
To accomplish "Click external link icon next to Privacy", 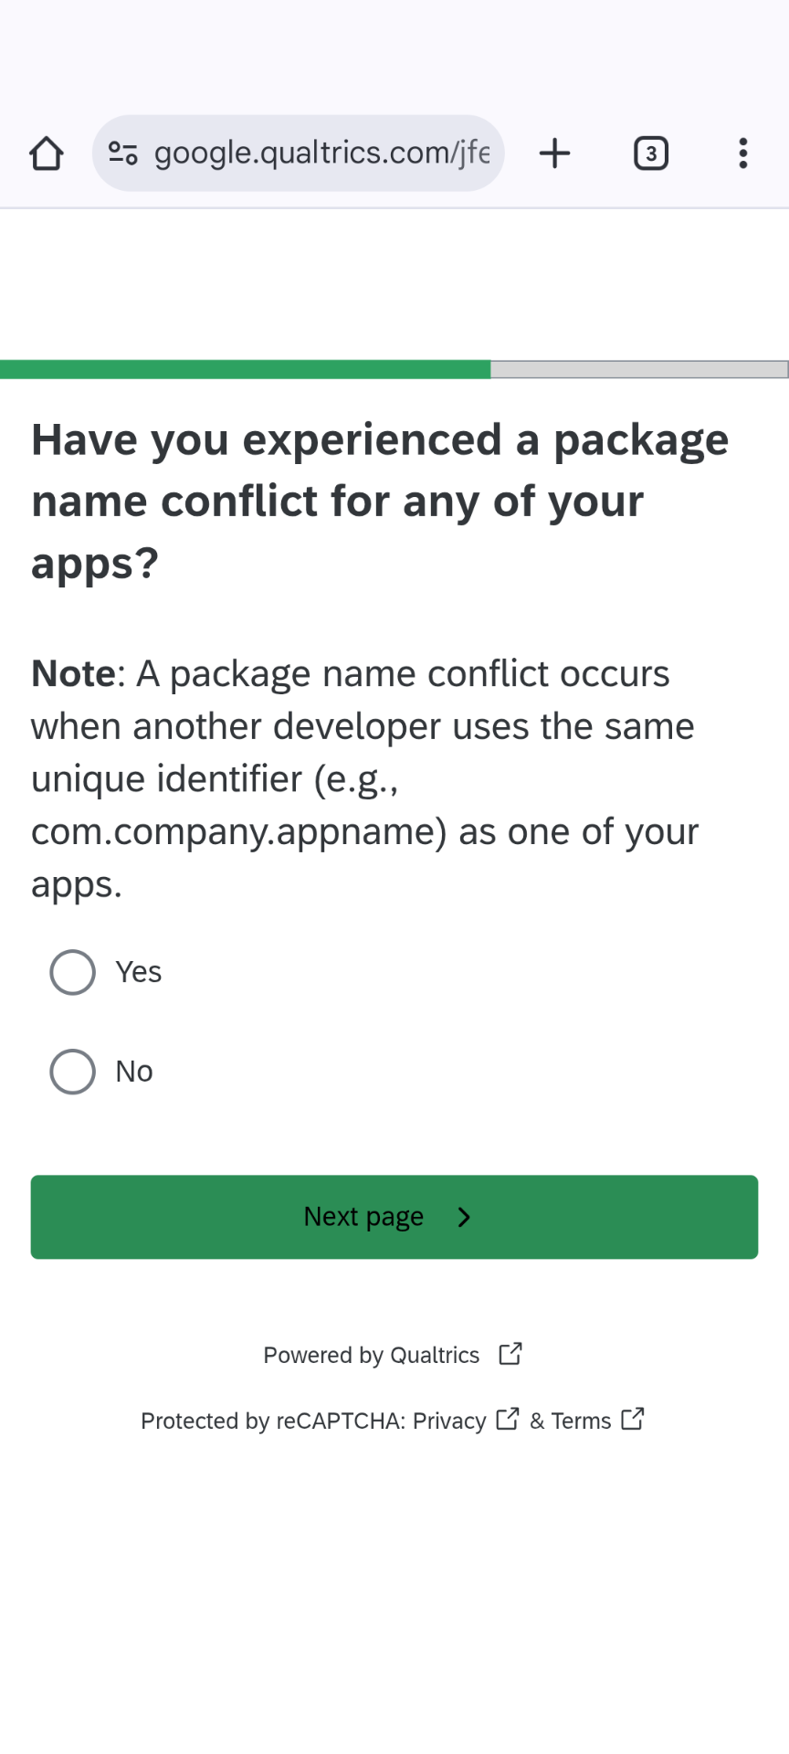I will (507, 1419).
